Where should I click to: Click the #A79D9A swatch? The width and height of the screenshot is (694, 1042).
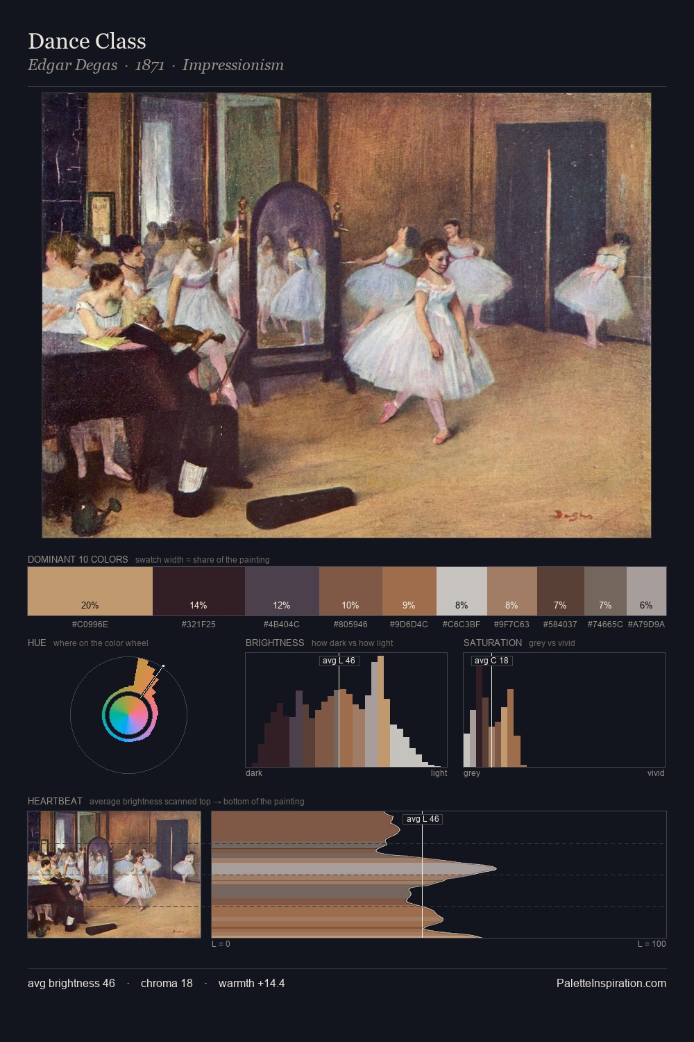pyautogui.click(x=646, y=591)
